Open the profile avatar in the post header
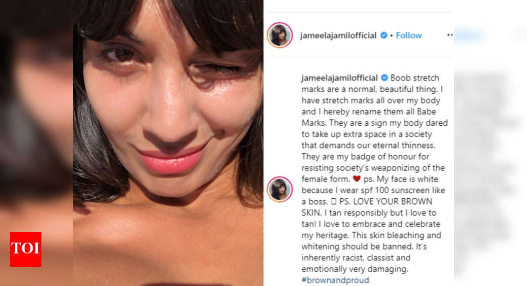The image size is (527, 286). point(280,35)
